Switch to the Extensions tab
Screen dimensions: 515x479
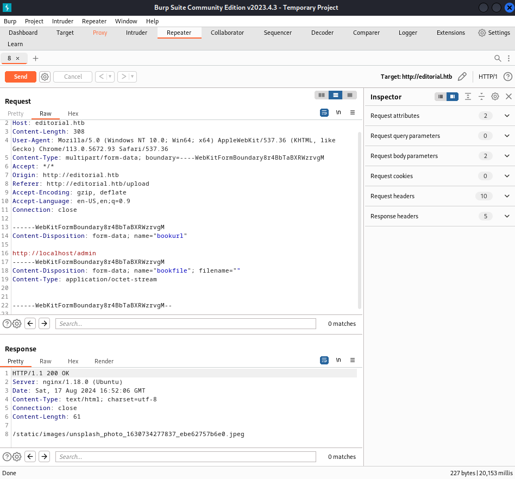coord(451,33)
